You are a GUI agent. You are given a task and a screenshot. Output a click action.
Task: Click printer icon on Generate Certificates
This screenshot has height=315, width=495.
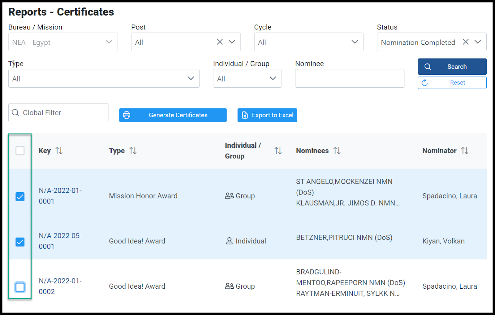pos(127,115)
